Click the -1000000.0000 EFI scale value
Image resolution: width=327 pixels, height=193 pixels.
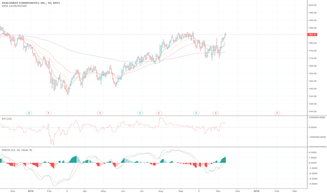coord(317,137)
